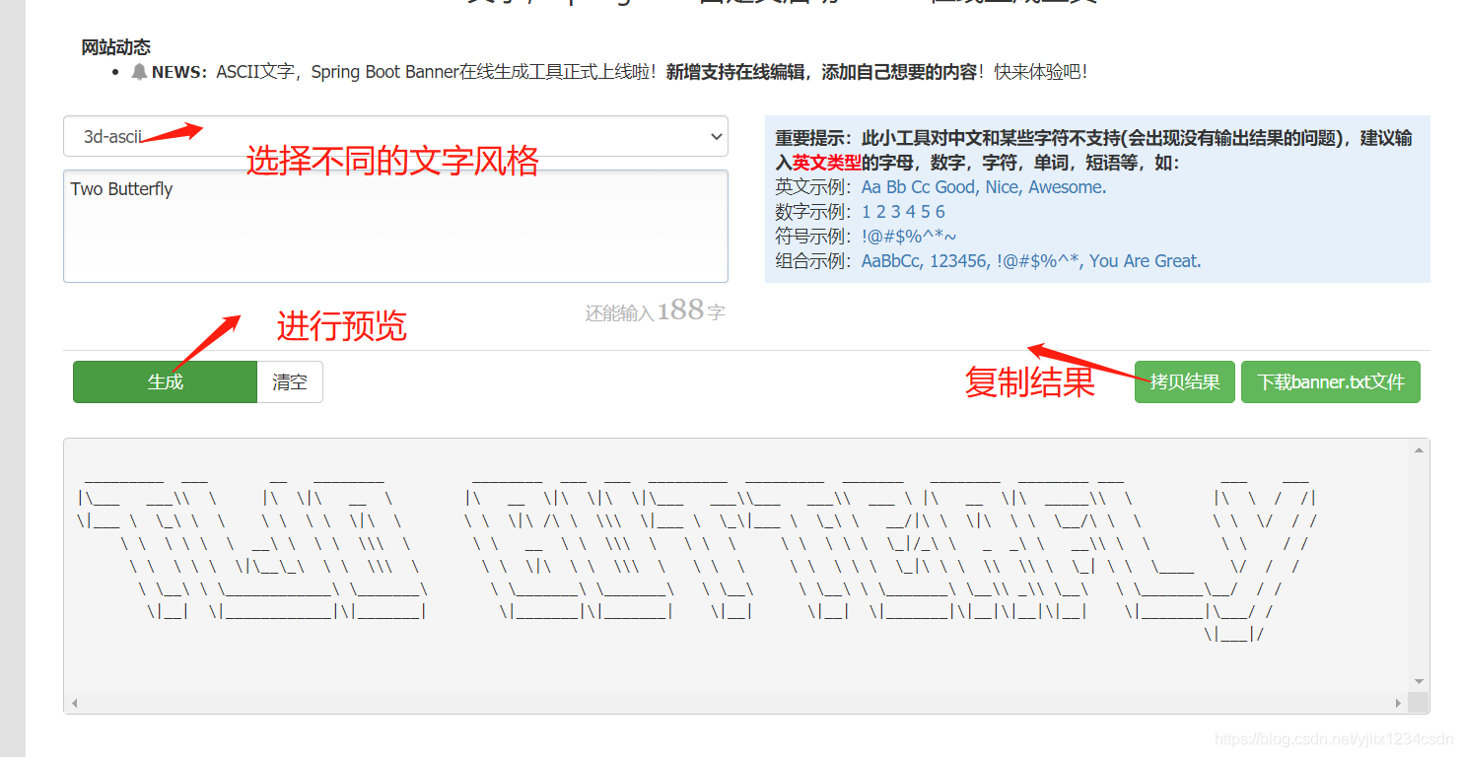Download via the 下载banner.txt文件 button
1462x757 pixels.
pos(1330,381)
